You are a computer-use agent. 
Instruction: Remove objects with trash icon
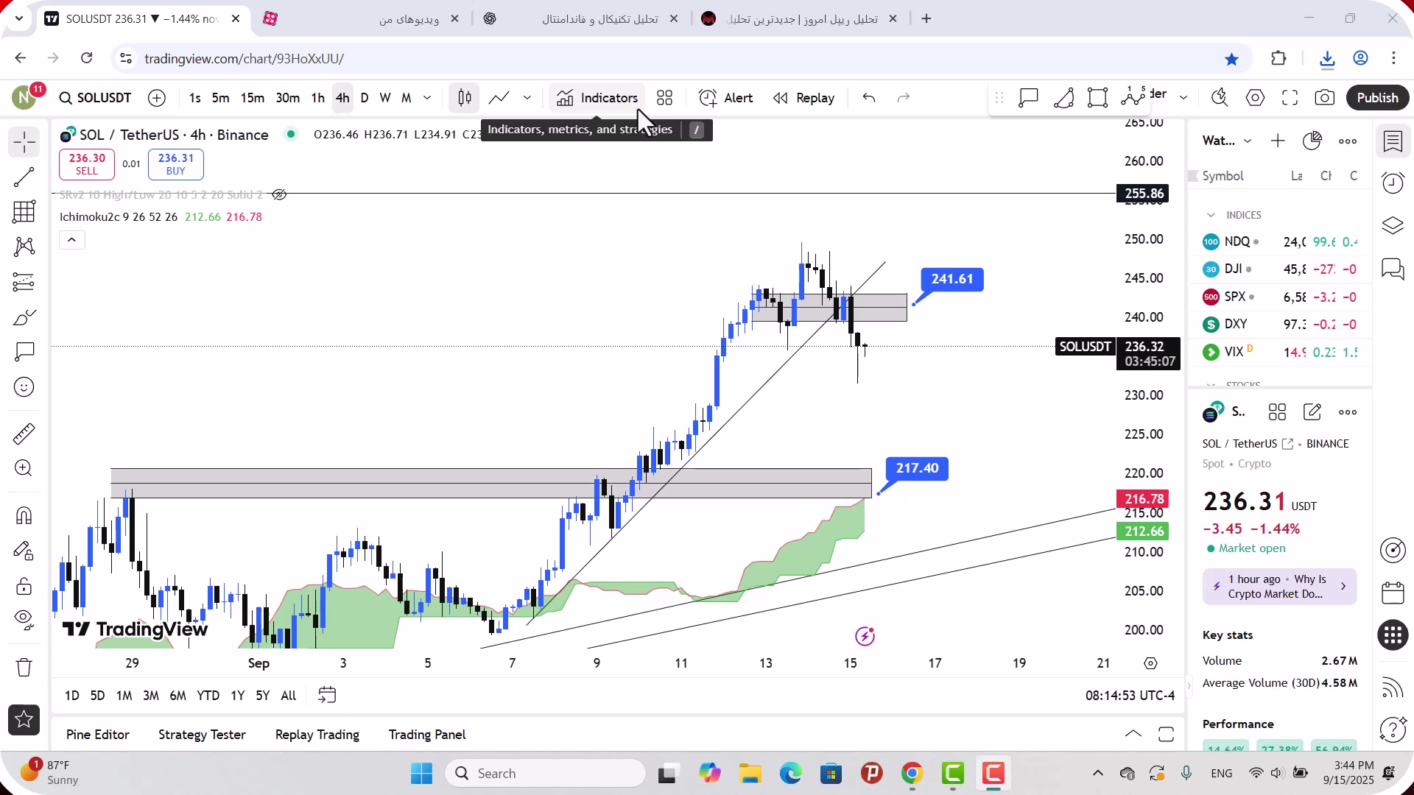pyautogui.click(x=24, y=667)
